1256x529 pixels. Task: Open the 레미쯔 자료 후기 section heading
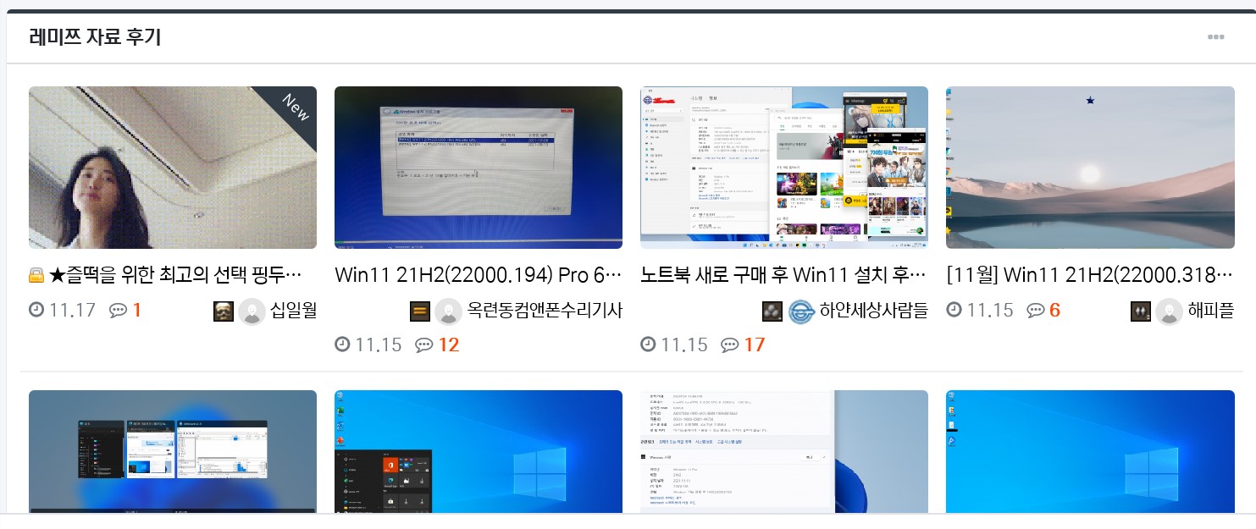tap(95, 37)
